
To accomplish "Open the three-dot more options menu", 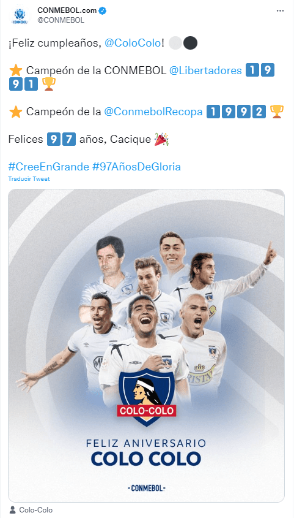I will pos(280,11).
